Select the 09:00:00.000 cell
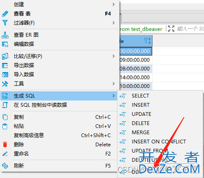Image resolution: width=204 pixels, height=178 pixels. coord(136,60)
